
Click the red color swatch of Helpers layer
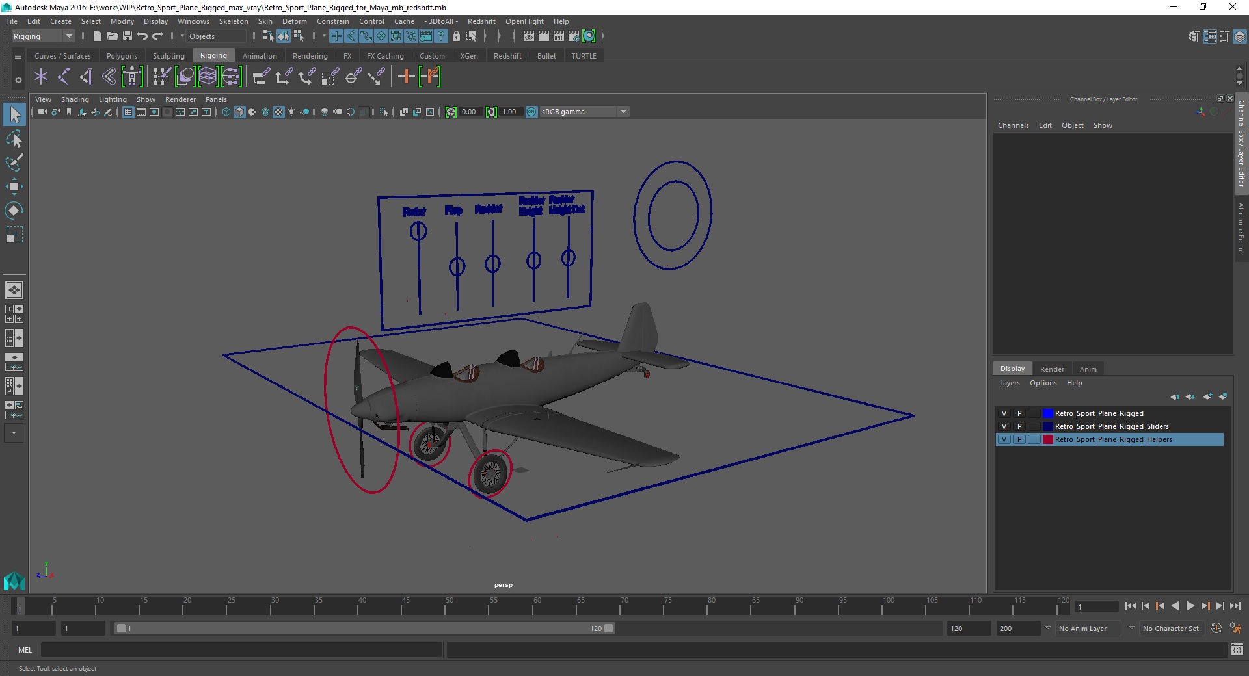[1047, 439]
